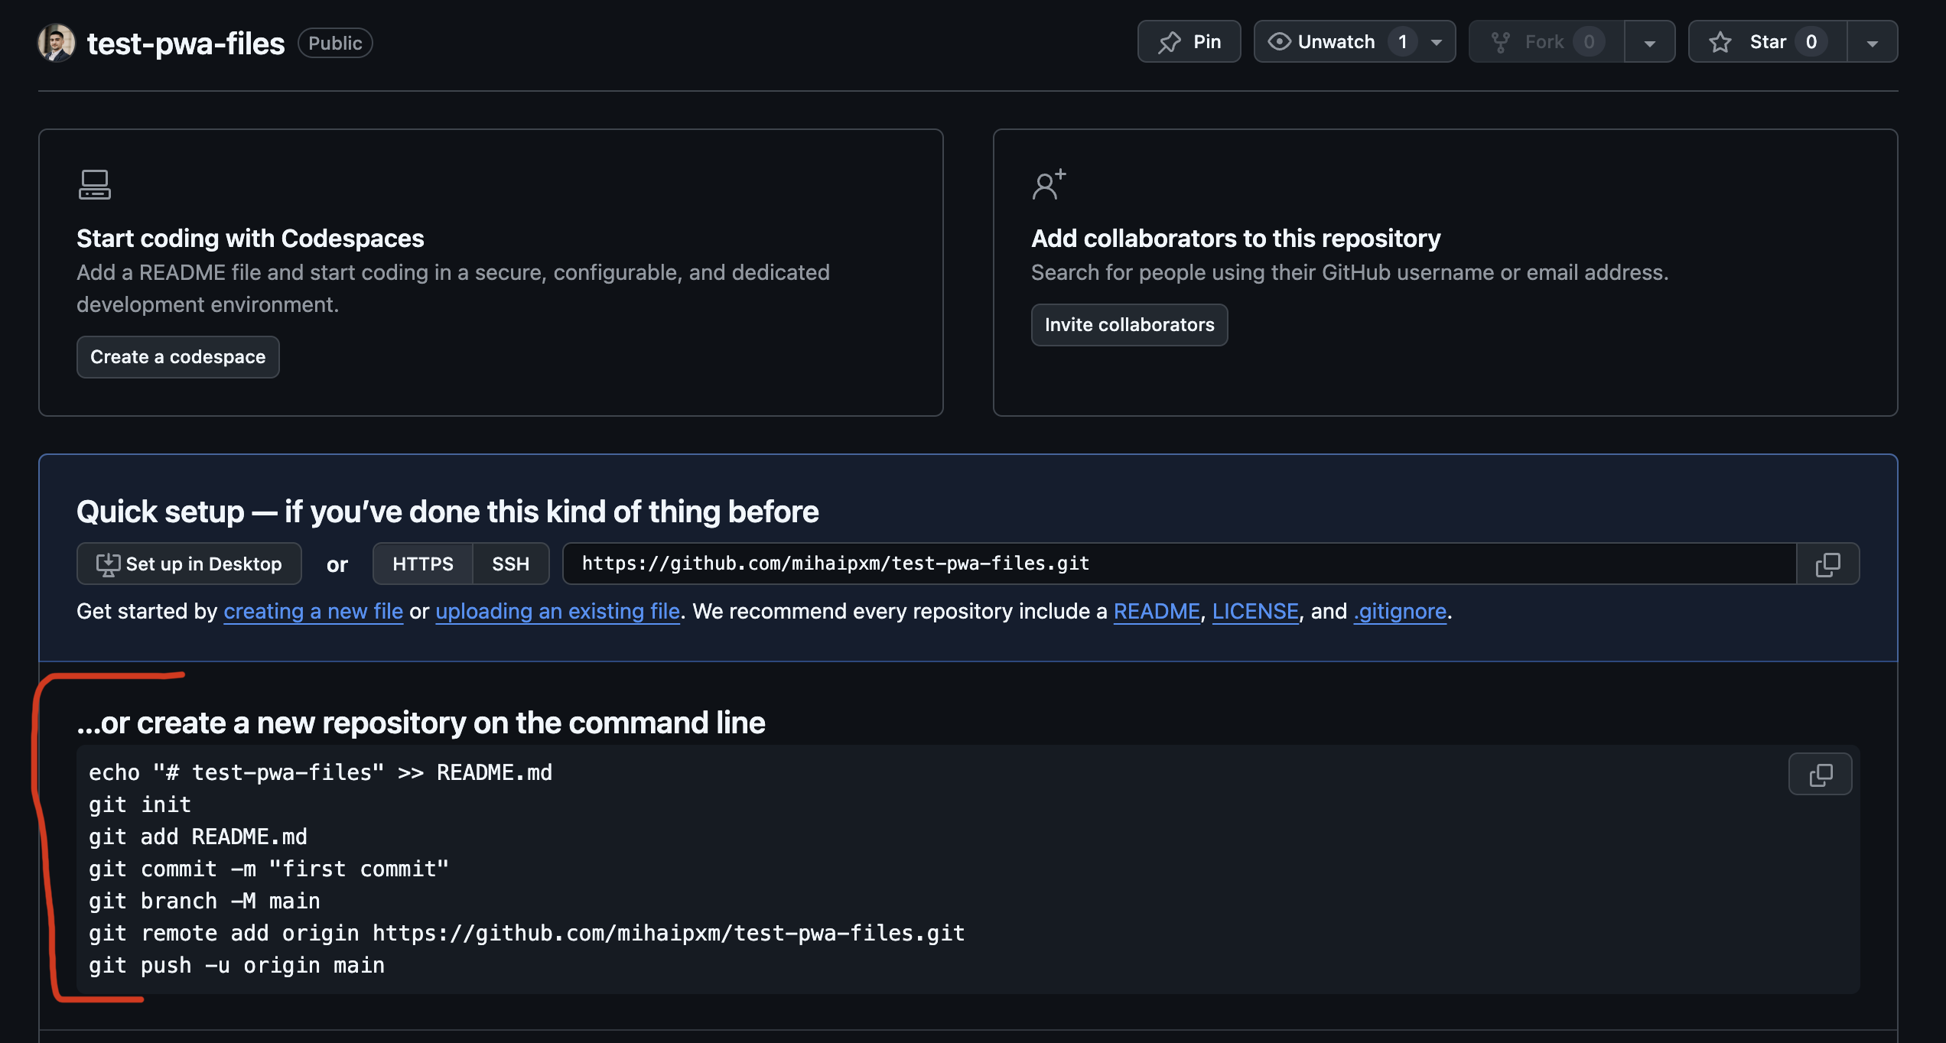Image resolution: width=1946 pixels, height=1043 pixels.
Task: Expand the Unwatch notifications dropdown arrow
Action: [x=1437, y=42]
